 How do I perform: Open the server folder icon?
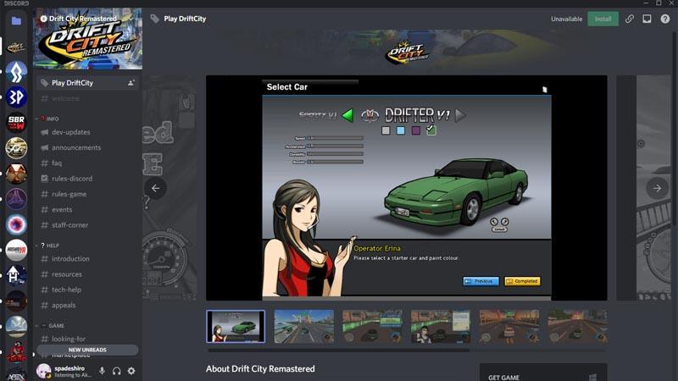[x=16, y=20]
